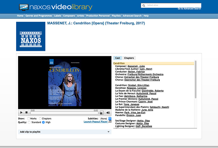Select Standard quality radio button
Viewport: 218px width, 148px height.
pos(29,122)
